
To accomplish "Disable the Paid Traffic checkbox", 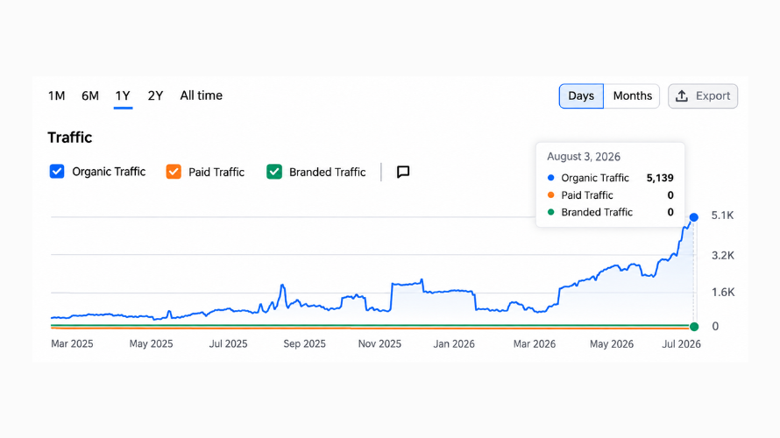I will coord(174,172).
